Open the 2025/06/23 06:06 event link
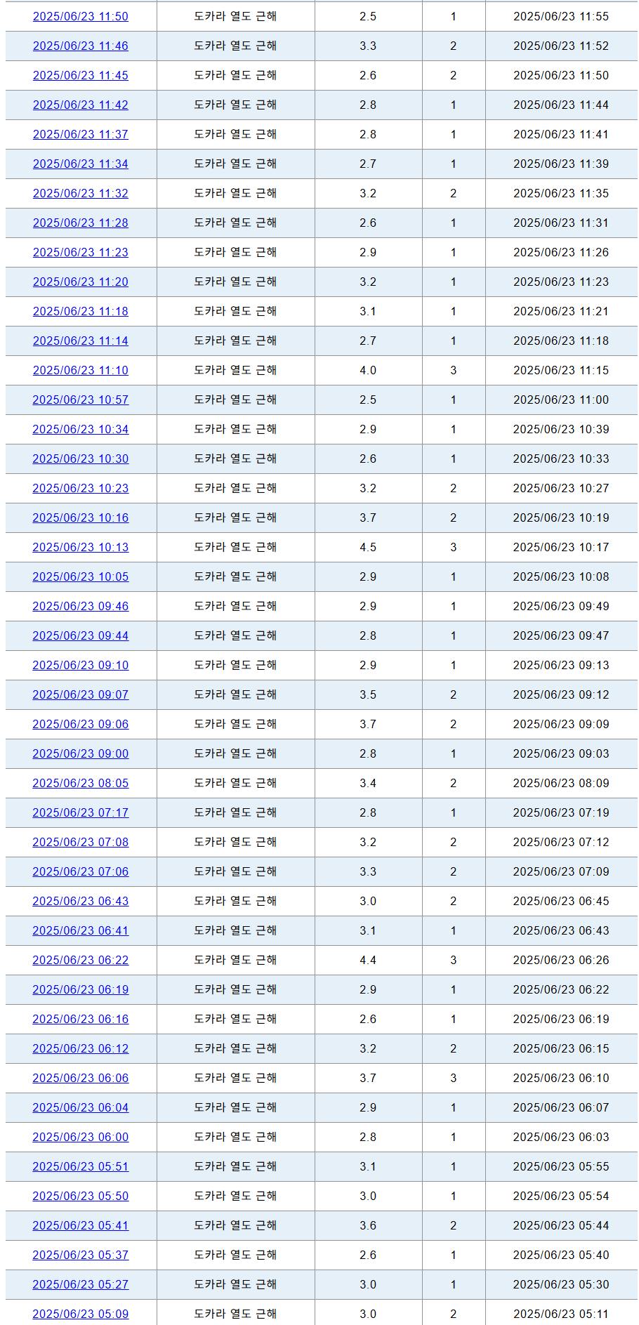The height and width of the screenshot is (1325, 639). (x=81, y=1078)
